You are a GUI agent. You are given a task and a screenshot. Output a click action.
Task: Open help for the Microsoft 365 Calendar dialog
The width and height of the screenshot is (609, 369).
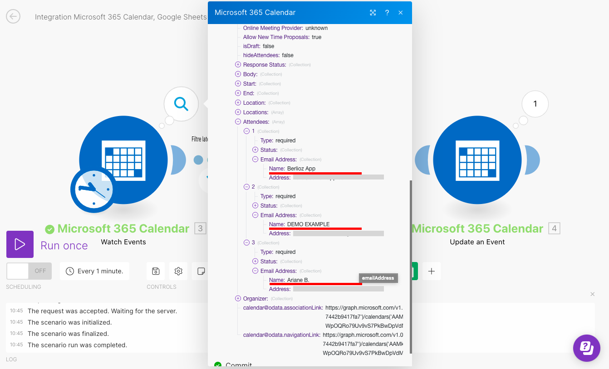pyautogui.click(x=387, y=13)
